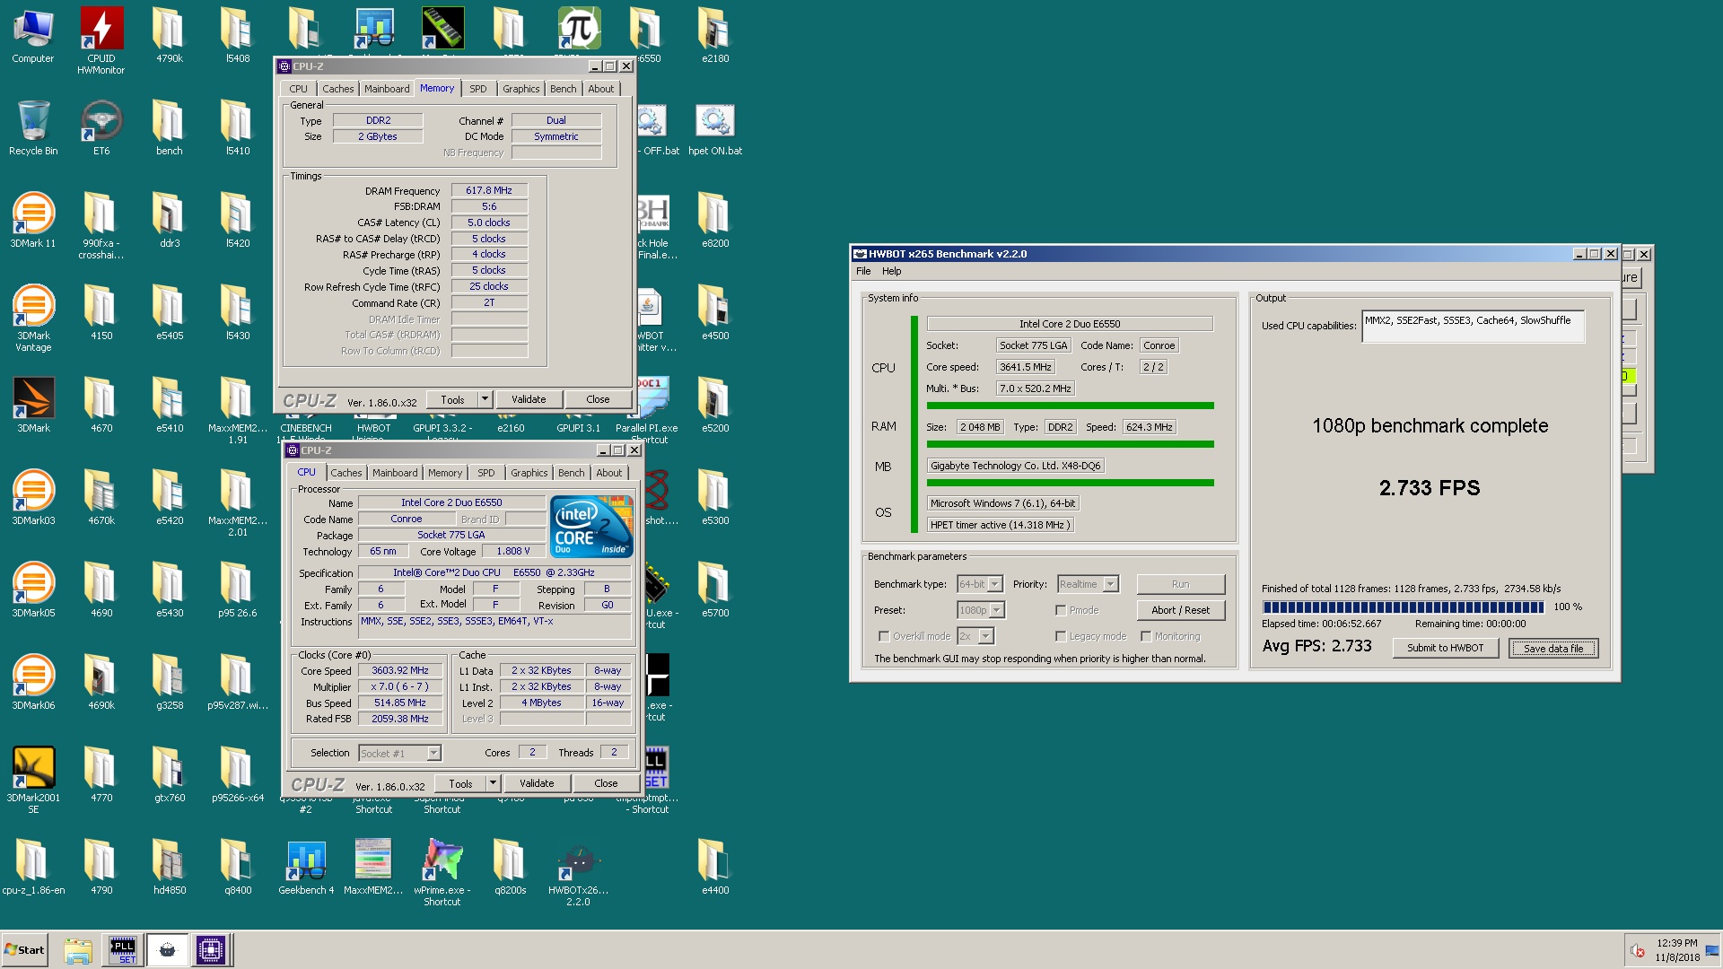Launch 3DMark 11 shortcut

[33, 220]
